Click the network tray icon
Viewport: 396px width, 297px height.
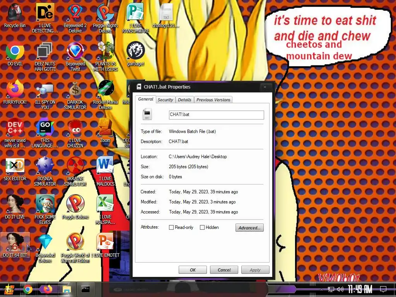click(x=331, y=289)
